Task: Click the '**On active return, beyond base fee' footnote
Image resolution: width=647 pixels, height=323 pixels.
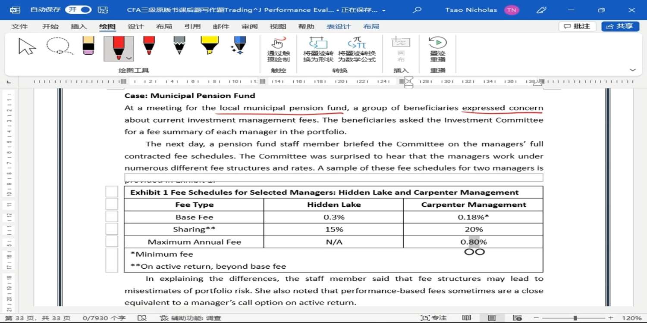Action: [x=208, y=266]
